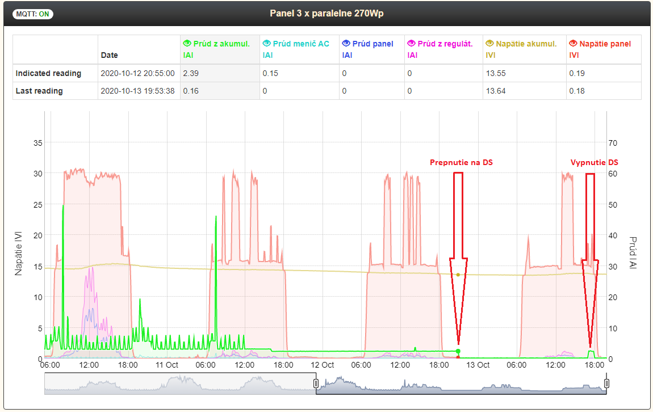Click the indicated value 13.55
Screen dimensions: 653x413
click(496, 73)
